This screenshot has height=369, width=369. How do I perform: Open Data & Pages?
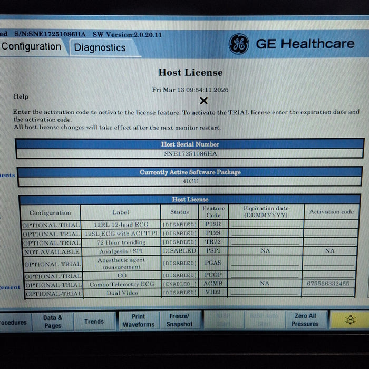point(53,322)
